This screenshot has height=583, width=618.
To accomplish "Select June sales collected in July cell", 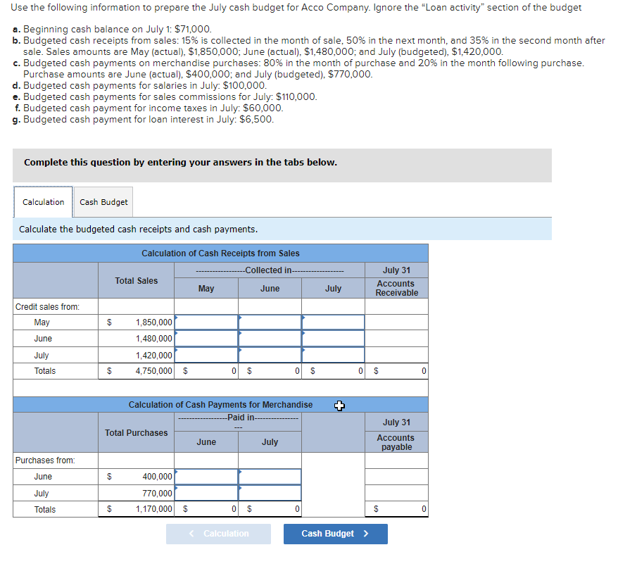I will click(x=333, y=338).
